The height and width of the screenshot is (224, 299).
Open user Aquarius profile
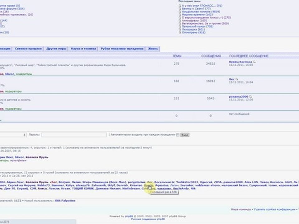click(x=162, y=185)
